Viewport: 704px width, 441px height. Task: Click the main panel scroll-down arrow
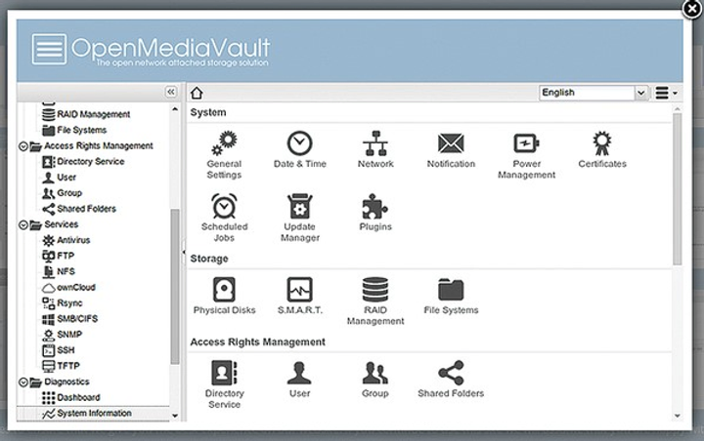tap(677, 416)
